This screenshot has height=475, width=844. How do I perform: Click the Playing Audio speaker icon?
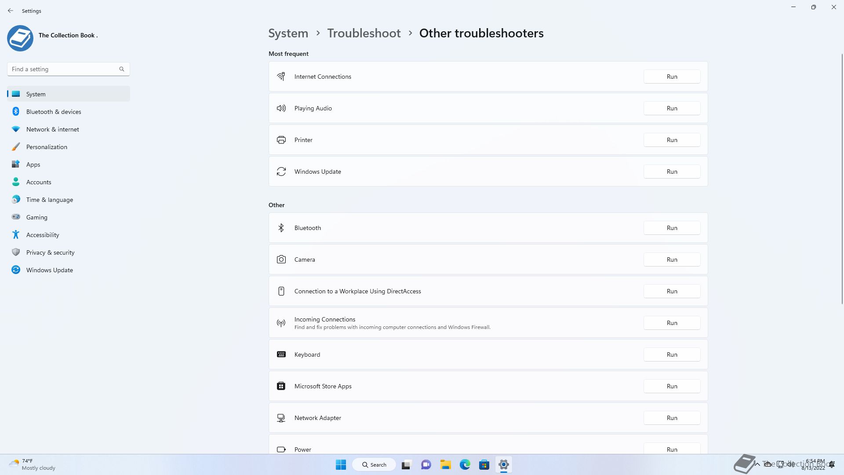pyautogui.click(x=281, y=108)
